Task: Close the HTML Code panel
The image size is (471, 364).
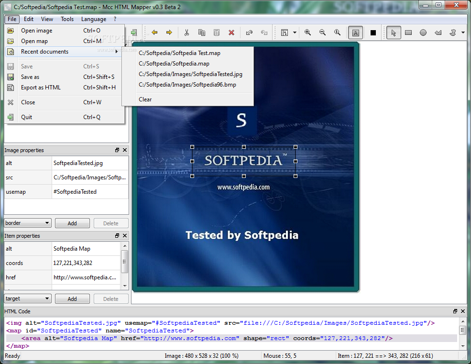Action: click(462, 311)
